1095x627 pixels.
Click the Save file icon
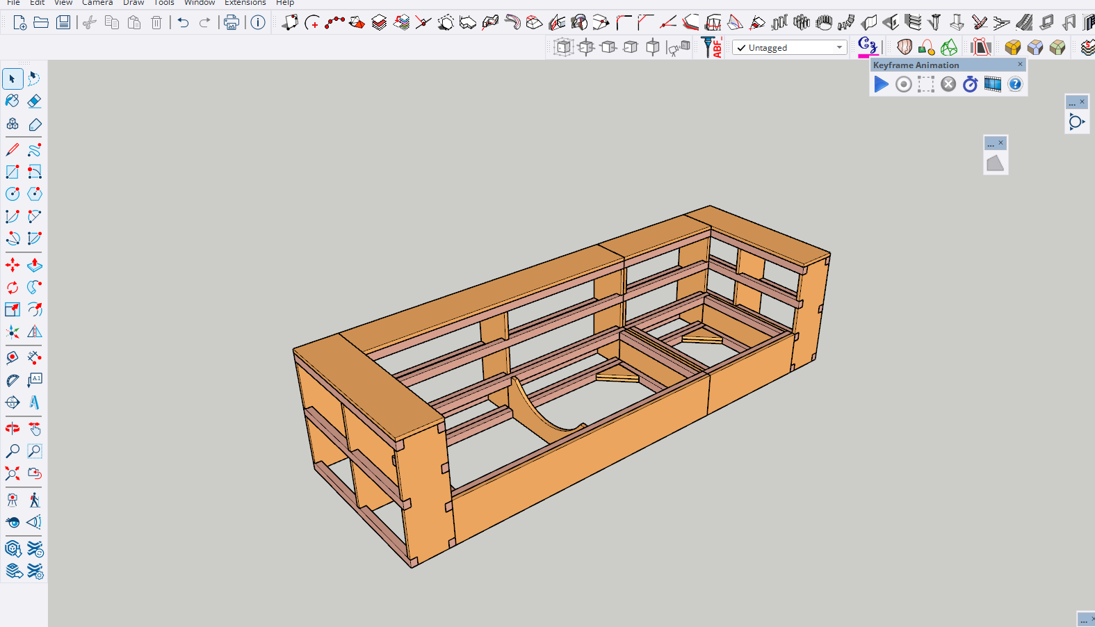[x=63, y=22]
